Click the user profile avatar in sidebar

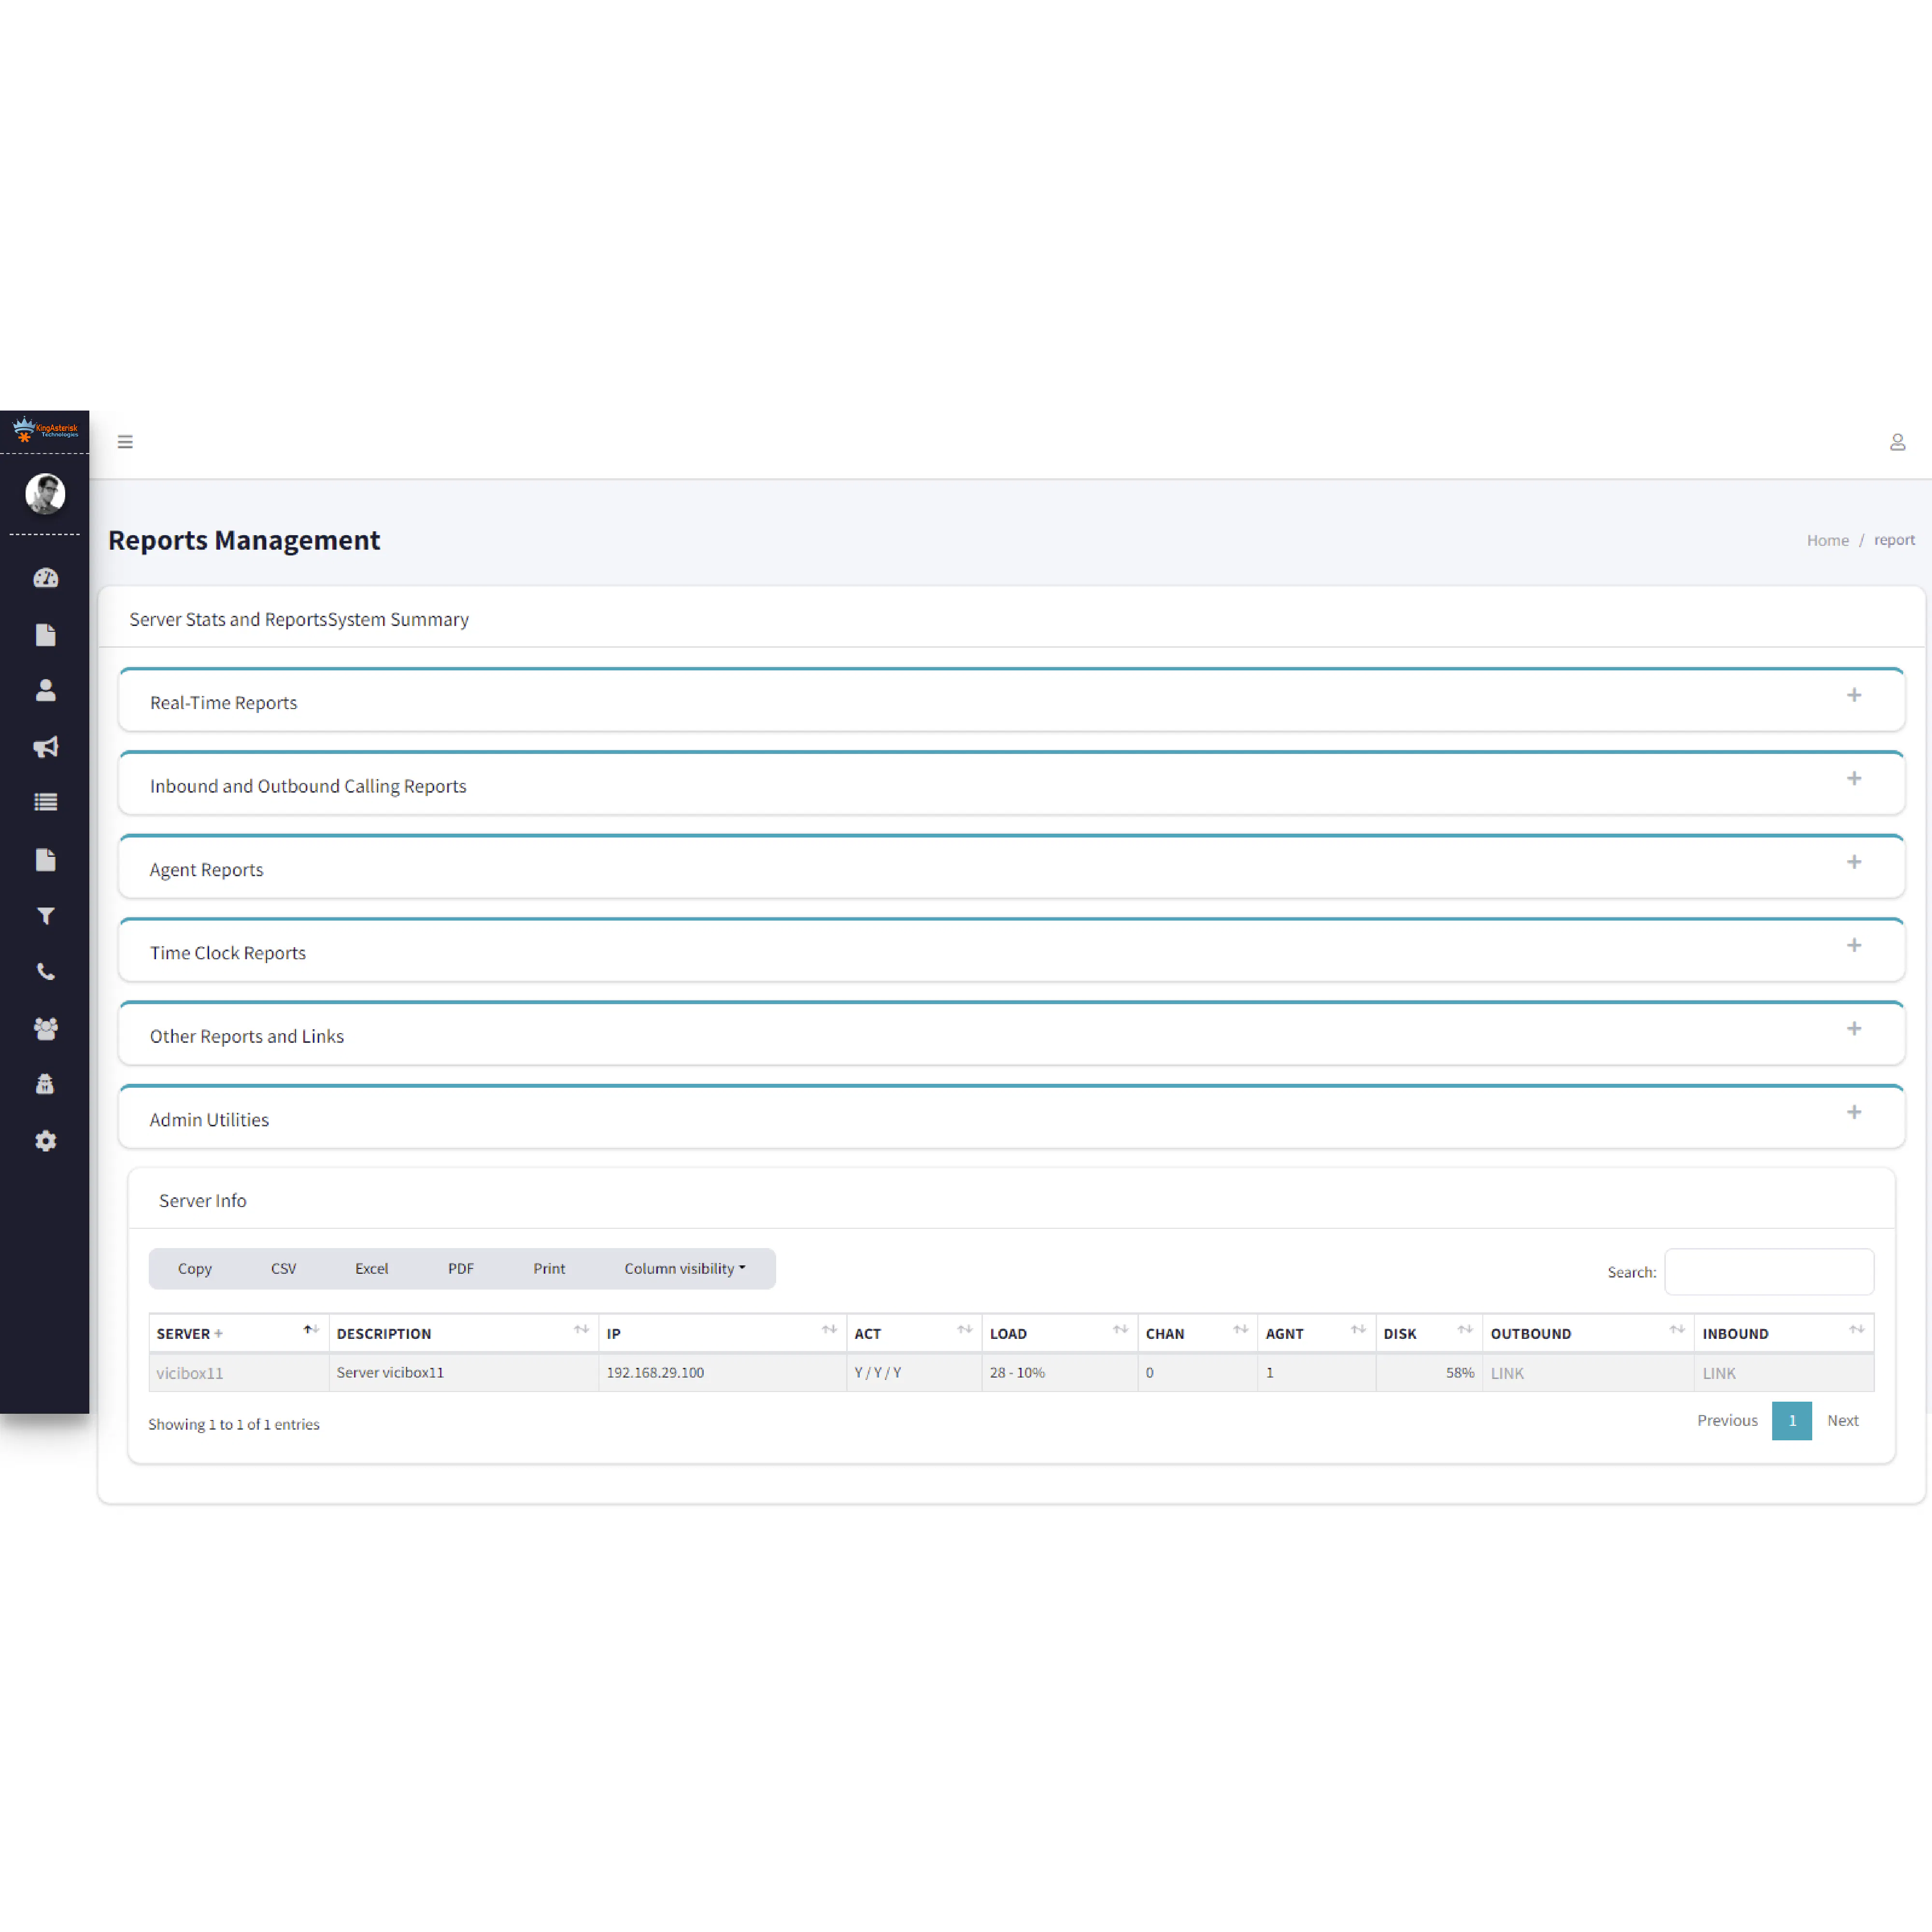[x=45, y=494]
